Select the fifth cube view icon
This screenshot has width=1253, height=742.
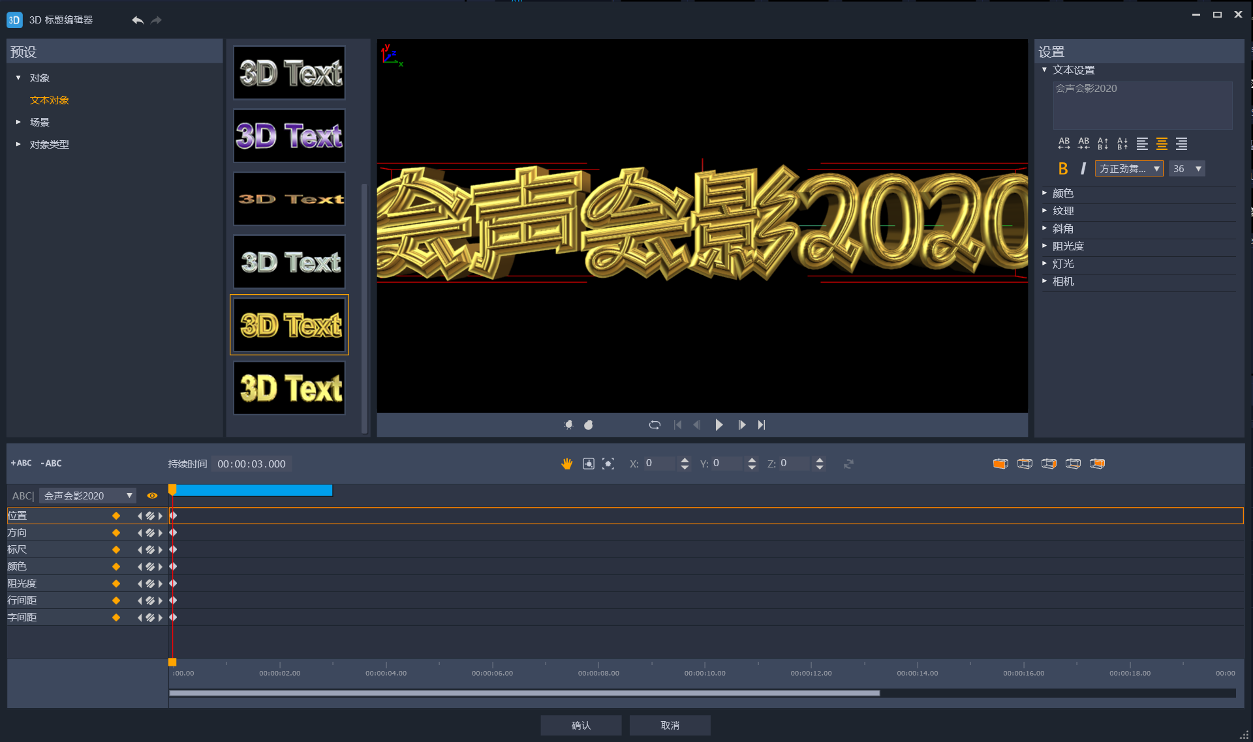tap(1097, 464)
